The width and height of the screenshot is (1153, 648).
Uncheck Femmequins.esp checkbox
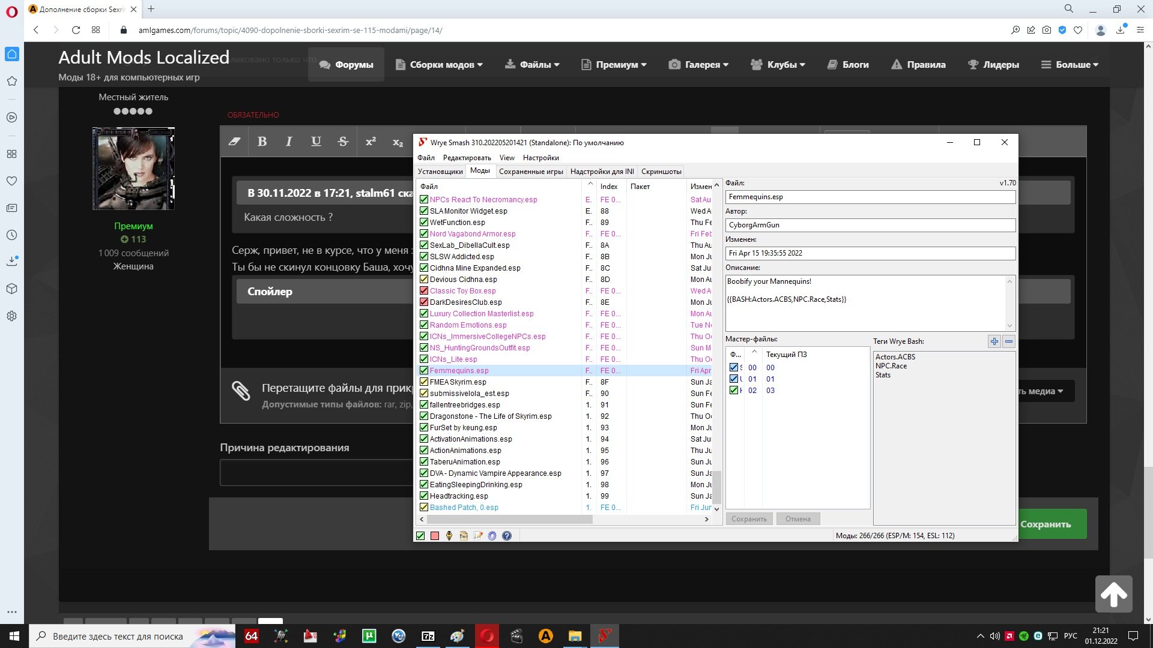(x=424, y=371)
